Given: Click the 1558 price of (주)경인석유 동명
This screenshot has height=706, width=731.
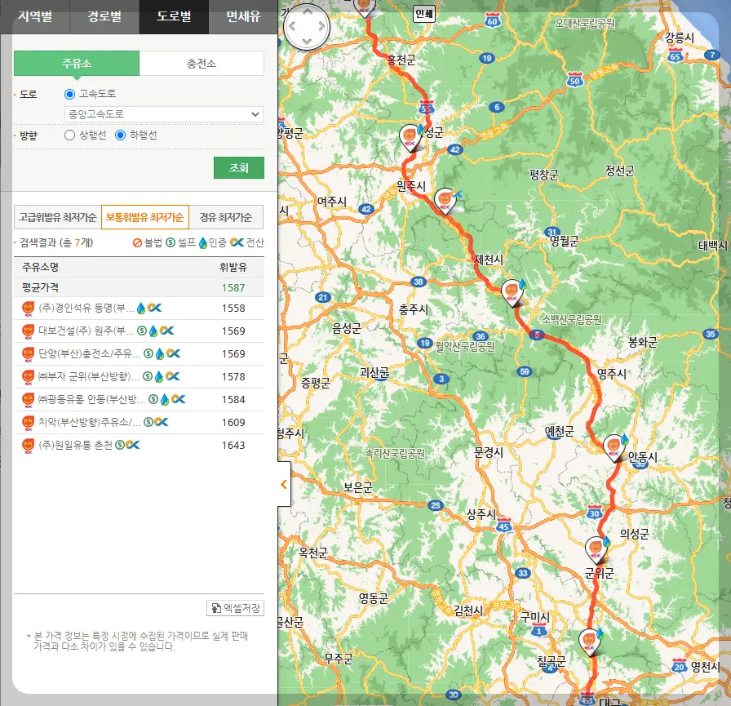Looking at the screenshot, I should pos(233,309).
